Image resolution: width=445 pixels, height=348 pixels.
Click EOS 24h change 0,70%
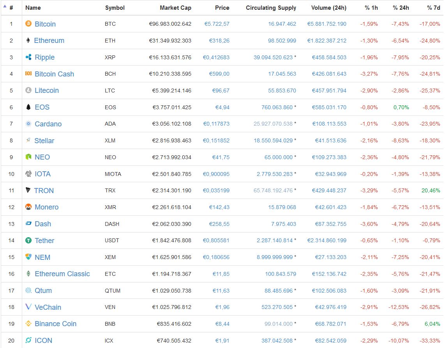(401, 107)
